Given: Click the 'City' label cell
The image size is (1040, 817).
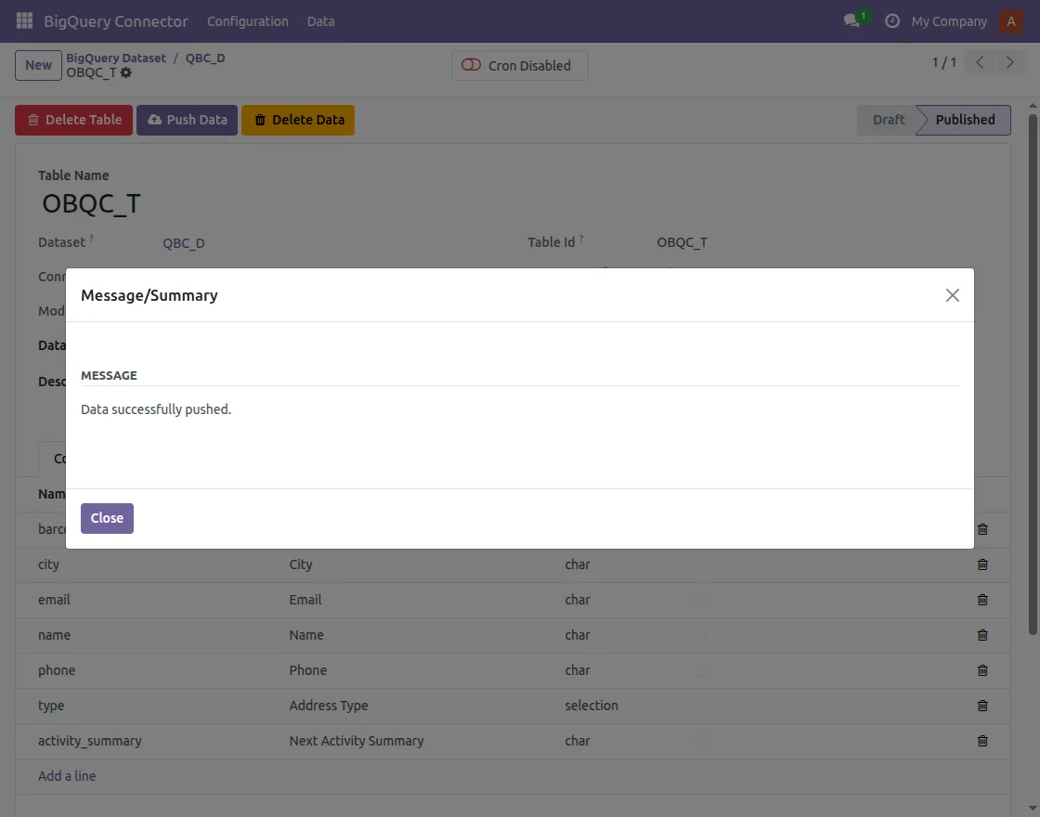Looking at the screenshot, I should (x=301, y=564).
